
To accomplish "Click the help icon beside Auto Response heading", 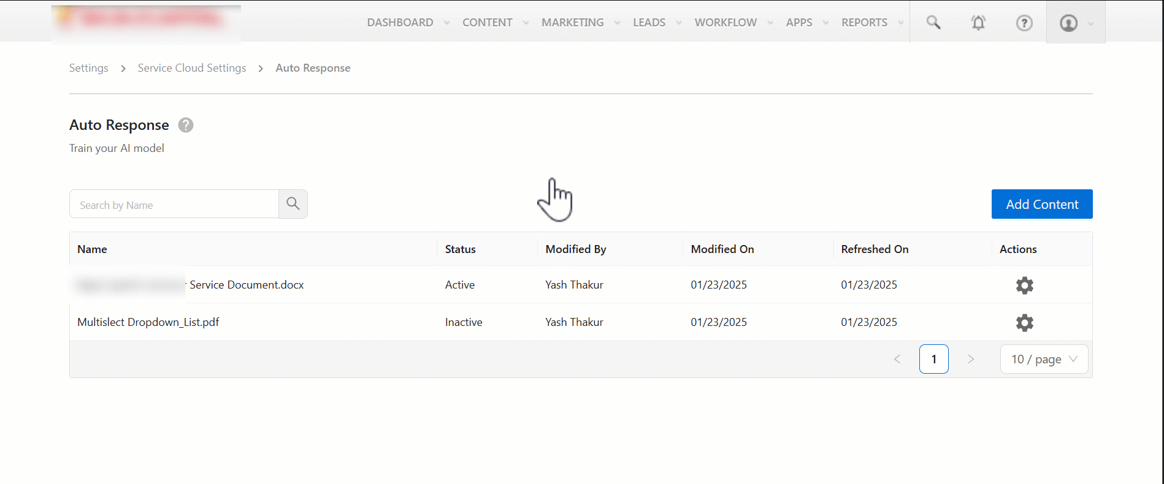I will [186, 125].
